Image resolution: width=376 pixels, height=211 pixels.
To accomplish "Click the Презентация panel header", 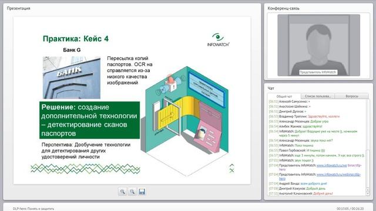I will [x=18, y=8].
